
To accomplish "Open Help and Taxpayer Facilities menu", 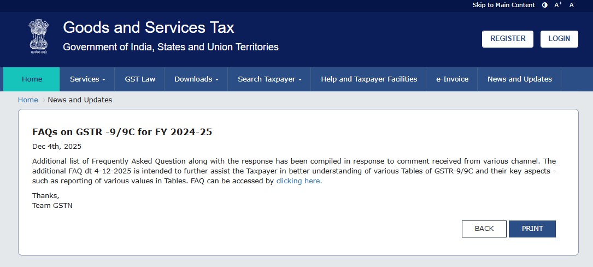I will pyautogui.click(x=369, y=79).
